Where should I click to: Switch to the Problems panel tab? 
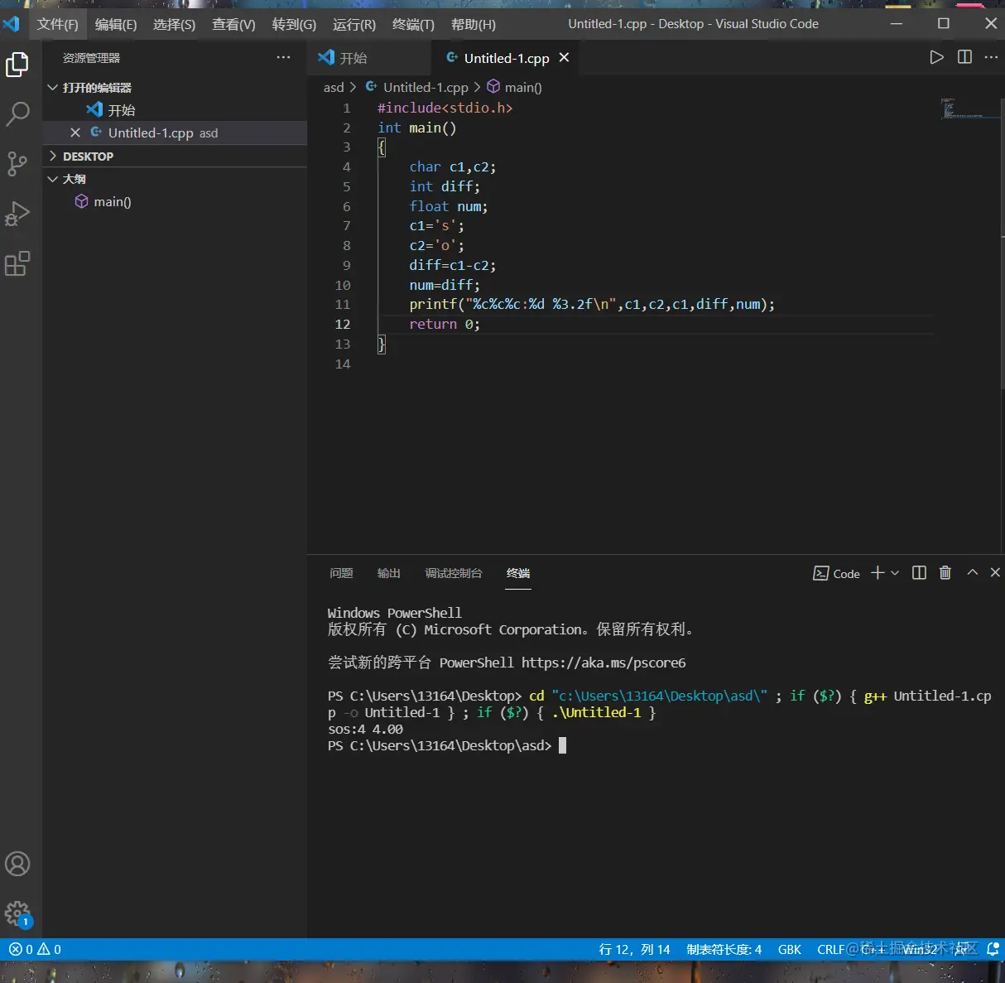(341, 573)
